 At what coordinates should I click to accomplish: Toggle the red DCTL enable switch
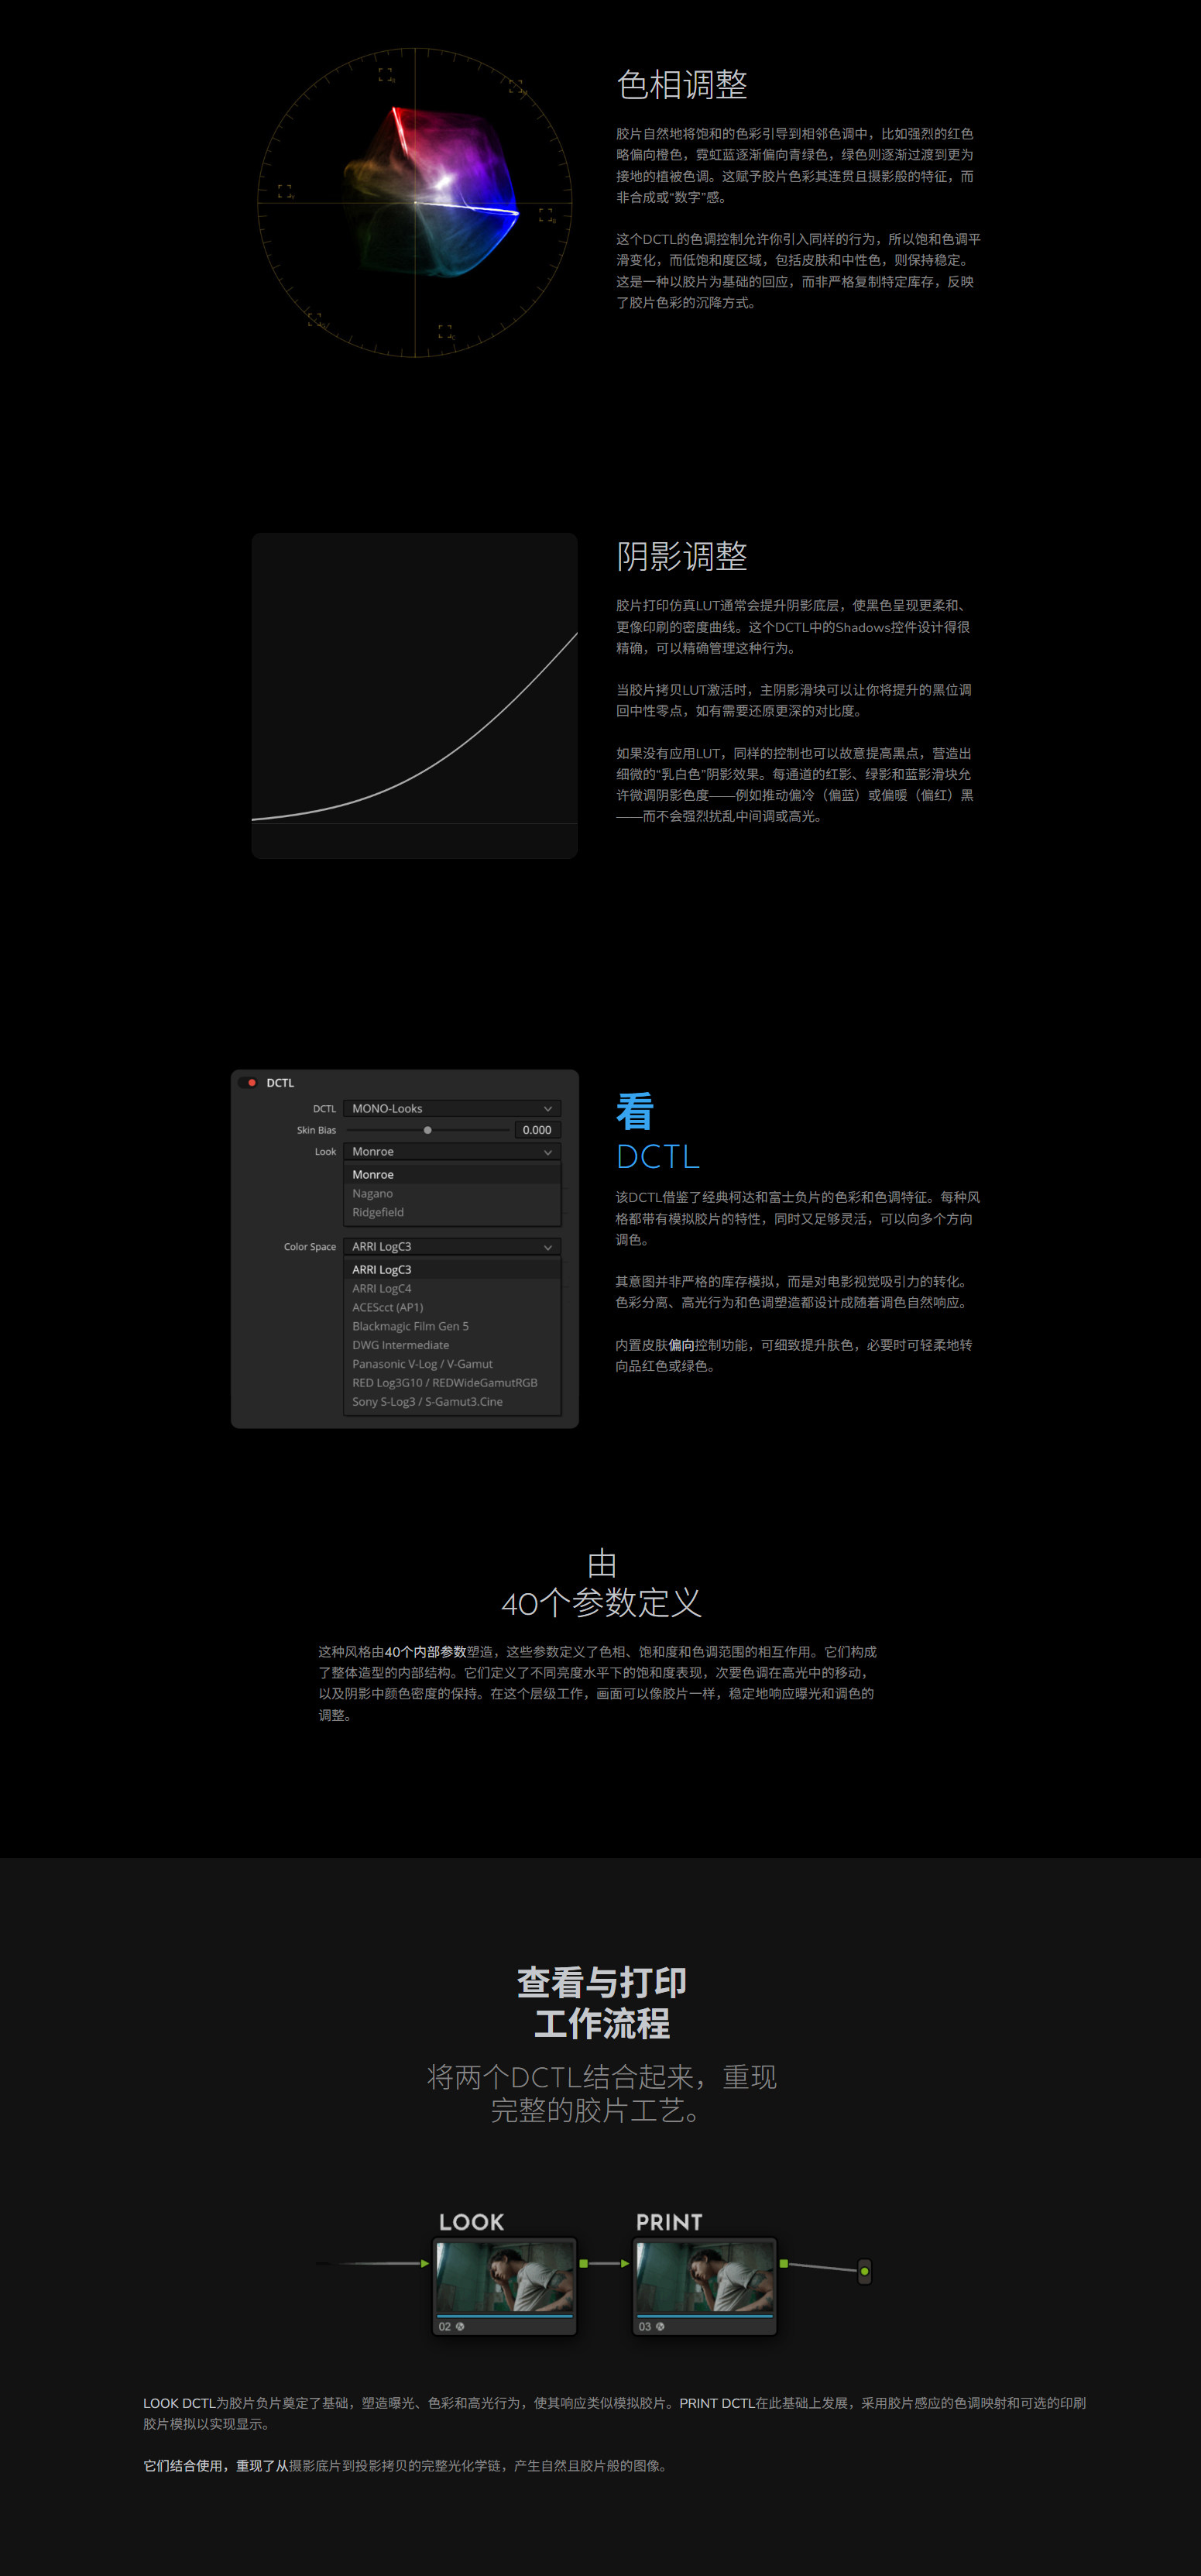point(249,1082)
